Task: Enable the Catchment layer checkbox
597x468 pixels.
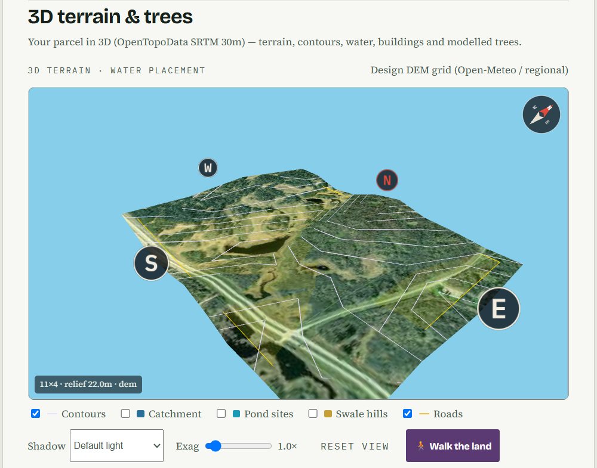Action: point(125,413)
